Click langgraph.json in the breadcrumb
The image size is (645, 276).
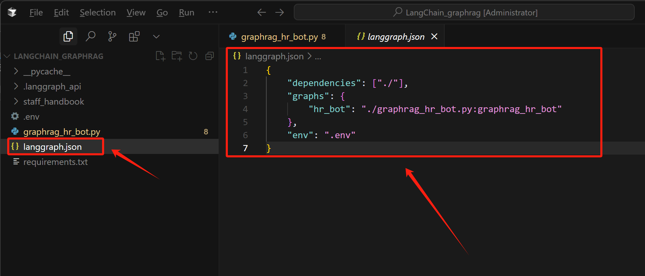pyautogui.click(x=274, y=56)
